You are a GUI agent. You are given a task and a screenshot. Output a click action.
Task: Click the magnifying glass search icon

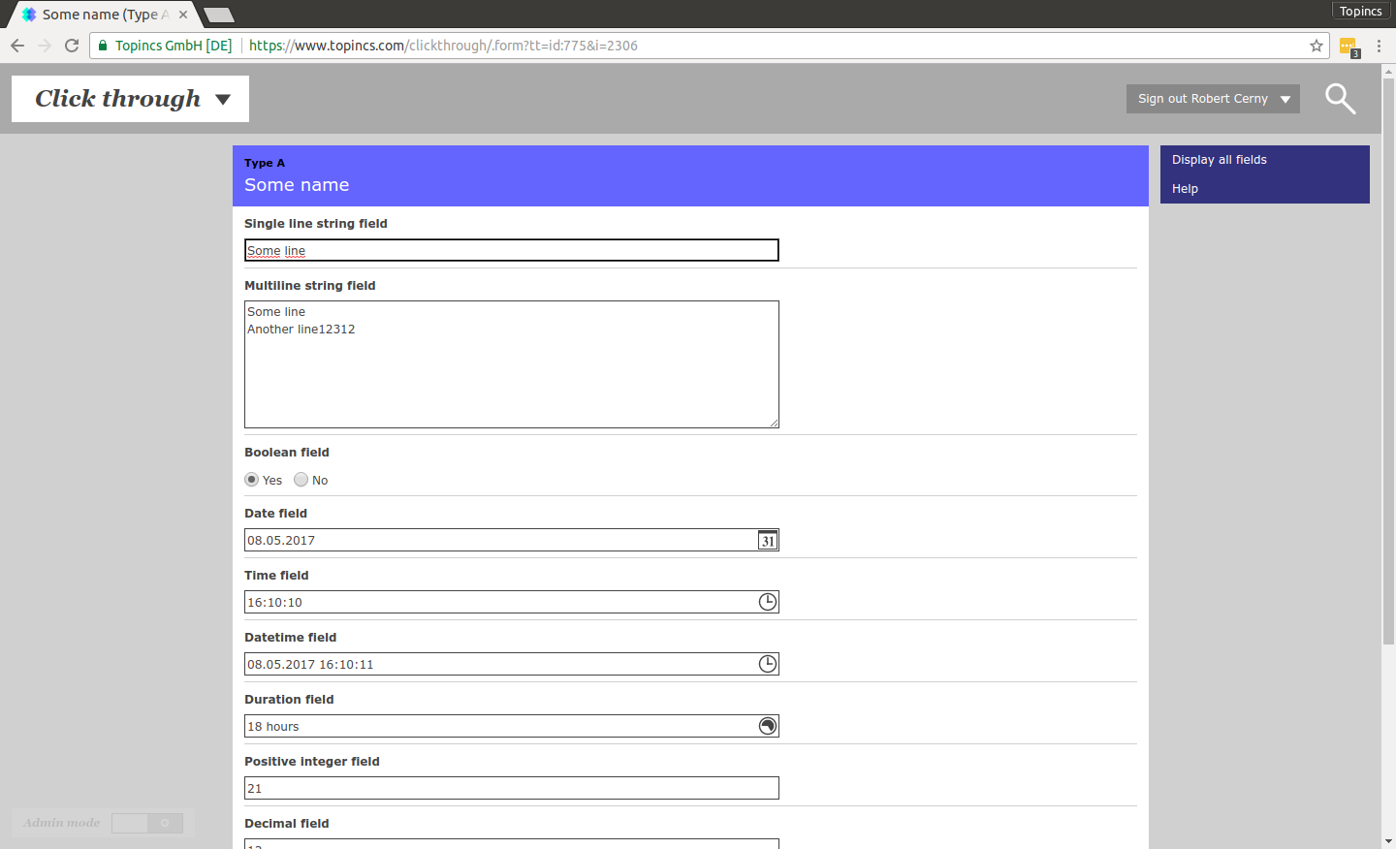coord(1340,98)
